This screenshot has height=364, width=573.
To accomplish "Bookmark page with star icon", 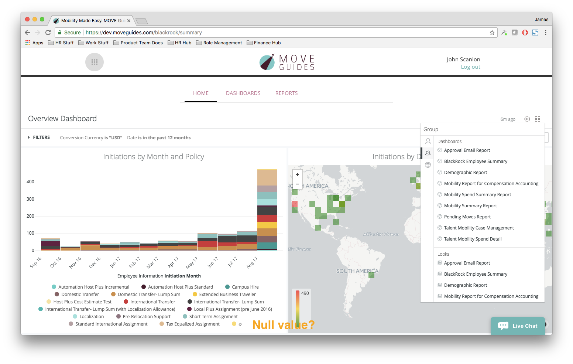I will pos(492,33).
